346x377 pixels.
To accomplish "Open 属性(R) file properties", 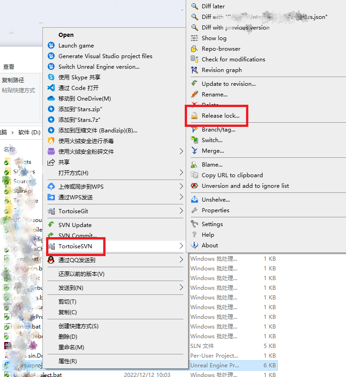I will tap(67, 361).
